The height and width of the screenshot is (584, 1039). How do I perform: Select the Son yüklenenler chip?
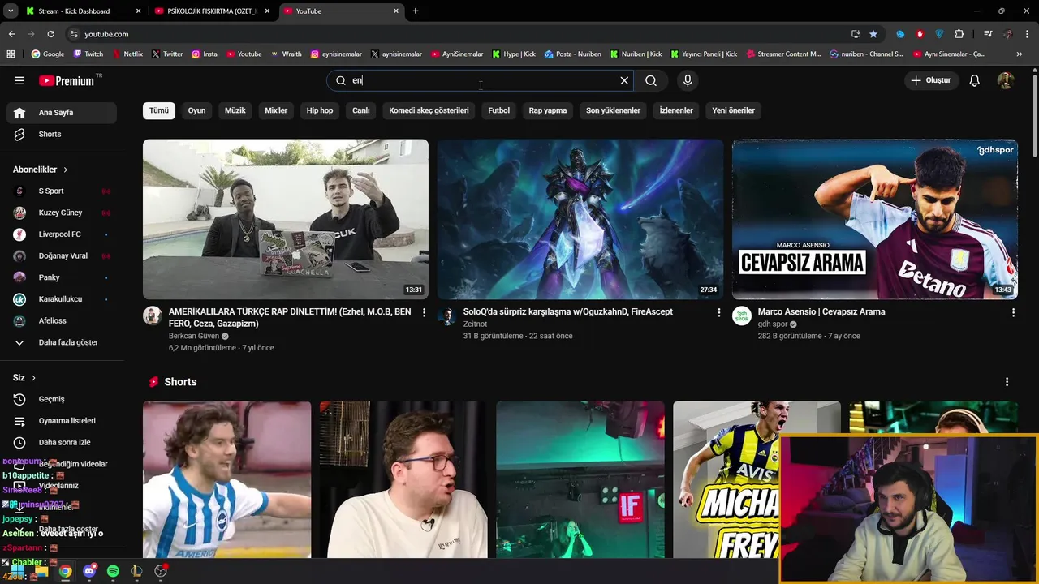613,110
